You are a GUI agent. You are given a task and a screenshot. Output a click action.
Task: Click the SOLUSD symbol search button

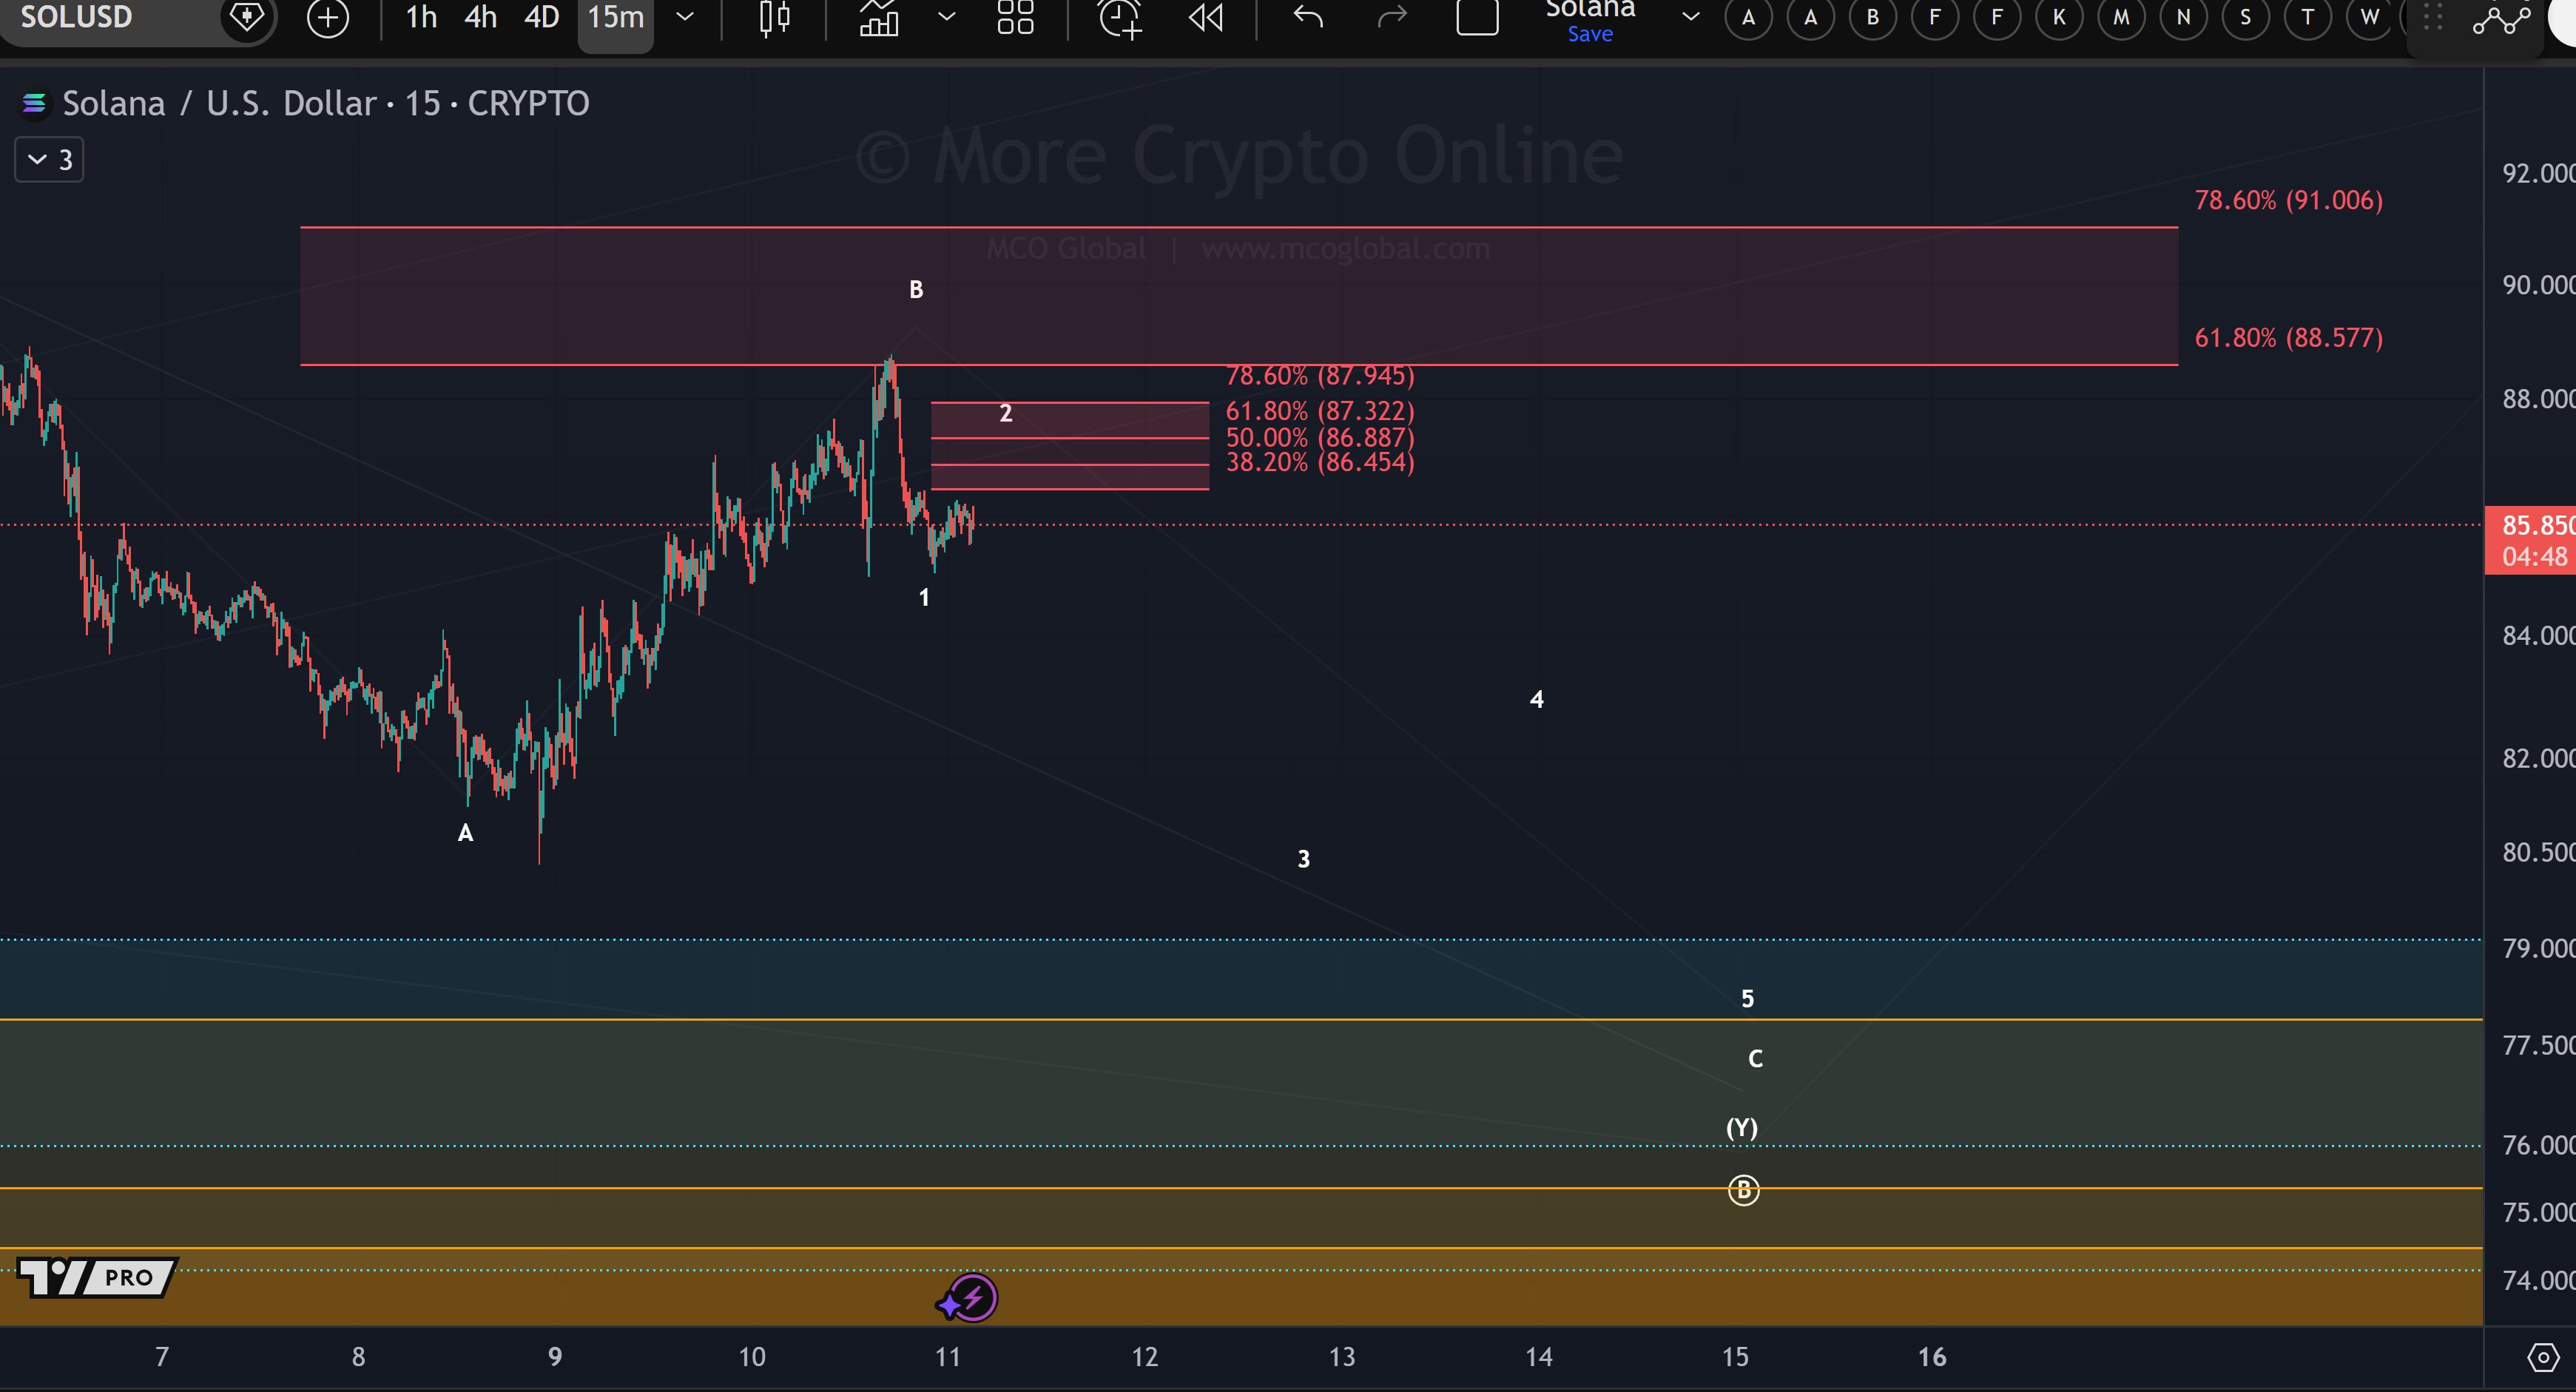coord(77,18)
